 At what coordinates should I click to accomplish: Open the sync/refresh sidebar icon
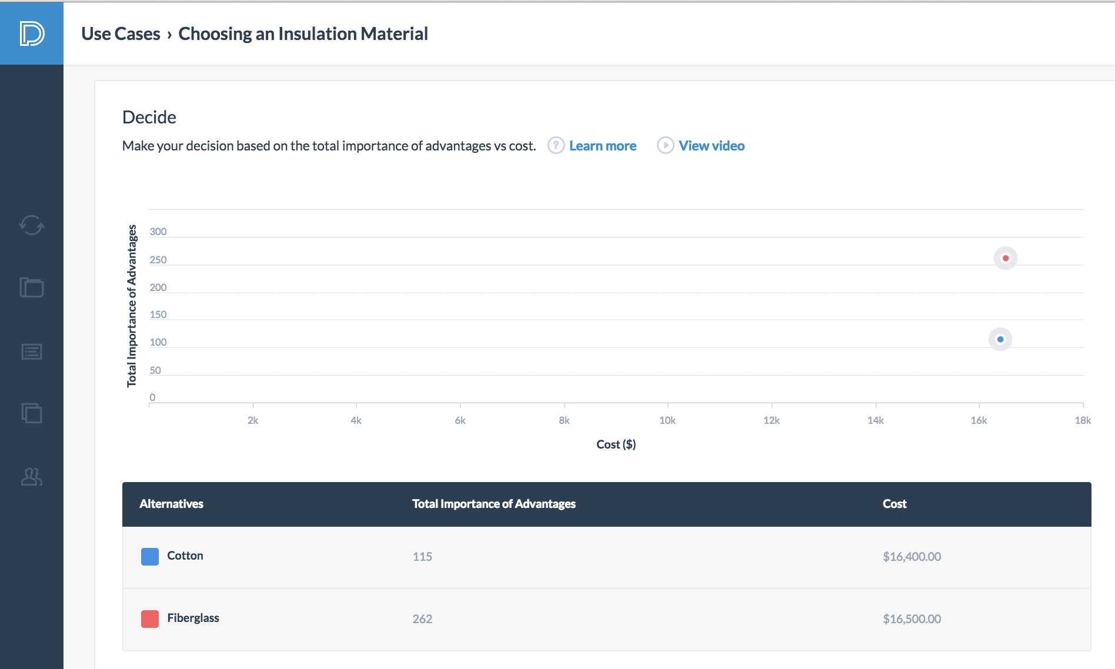coord(32,225)
